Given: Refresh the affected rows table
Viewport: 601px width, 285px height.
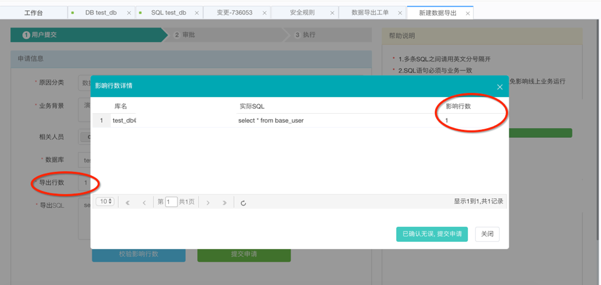Looking at the screenshot, I should pos(243,202).
